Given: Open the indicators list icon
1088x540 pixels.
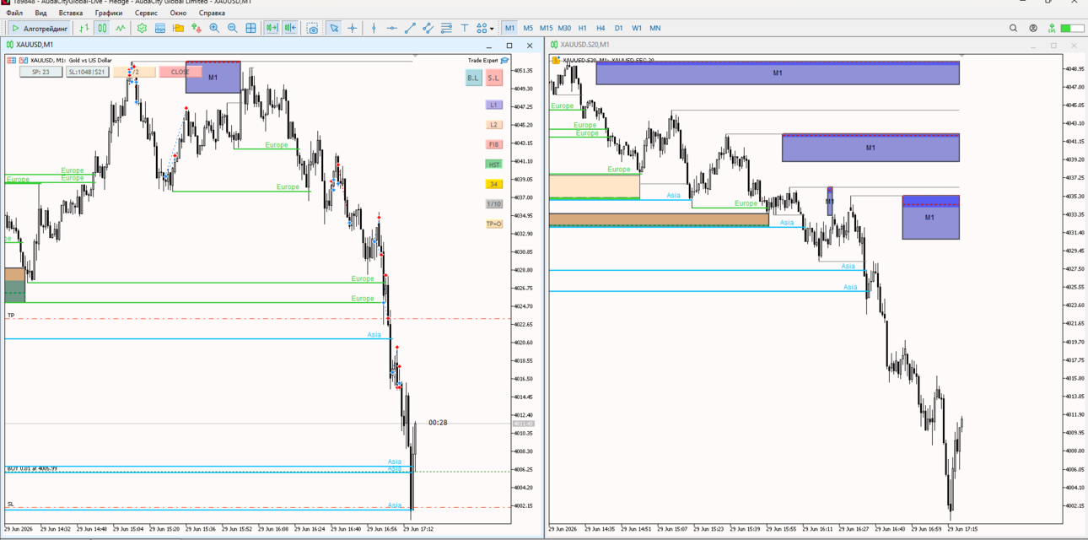Looking at the screenshot, I should (x=142, y=28).
